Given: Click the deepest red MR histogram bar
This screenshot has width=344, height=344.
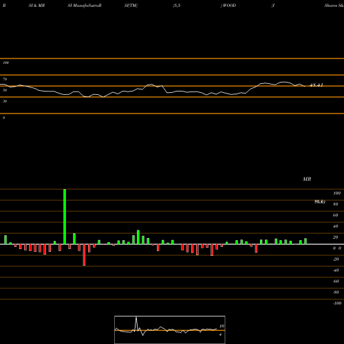Looking at the screenshot, I should [x=84, y=255].
